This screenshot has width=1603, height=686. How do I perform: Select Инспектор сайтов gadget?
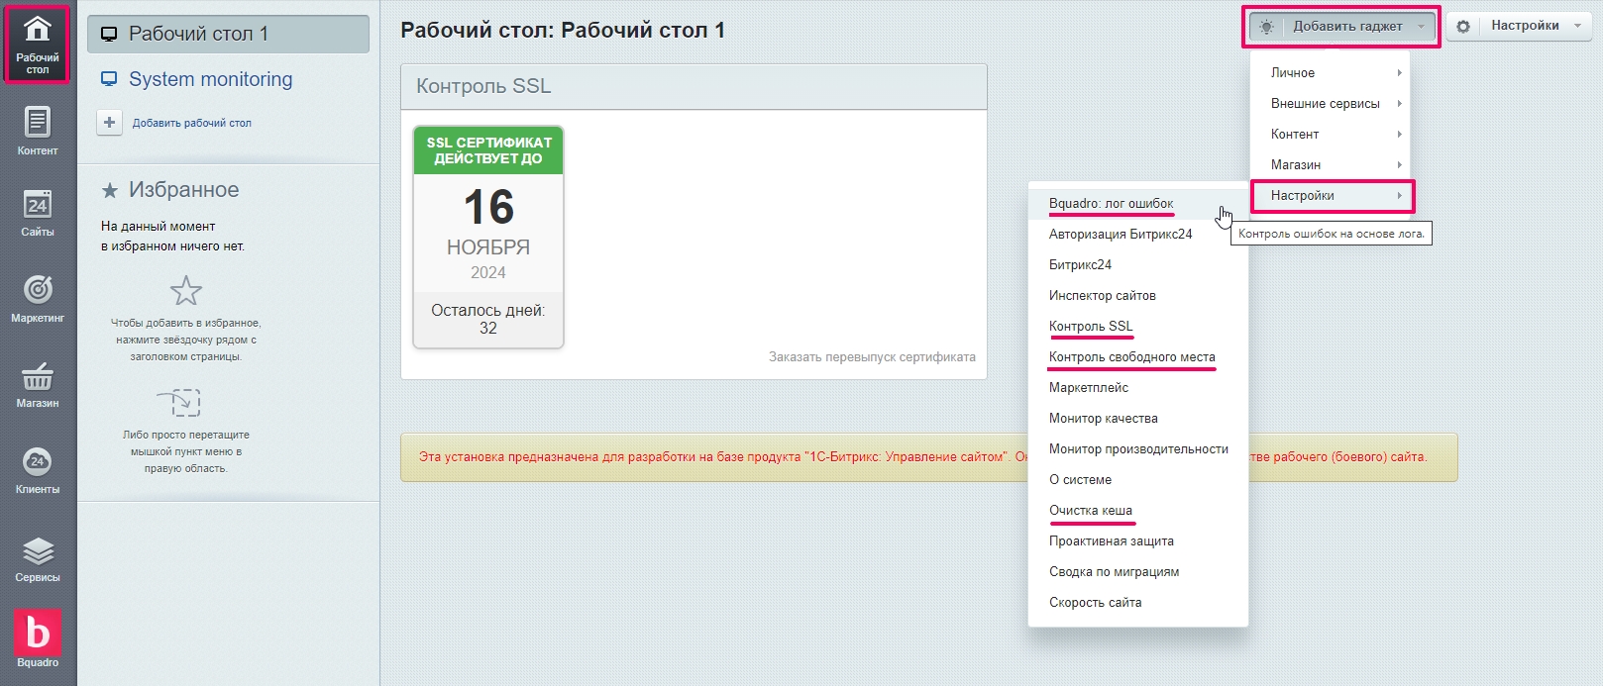[x=1102, y=296]
